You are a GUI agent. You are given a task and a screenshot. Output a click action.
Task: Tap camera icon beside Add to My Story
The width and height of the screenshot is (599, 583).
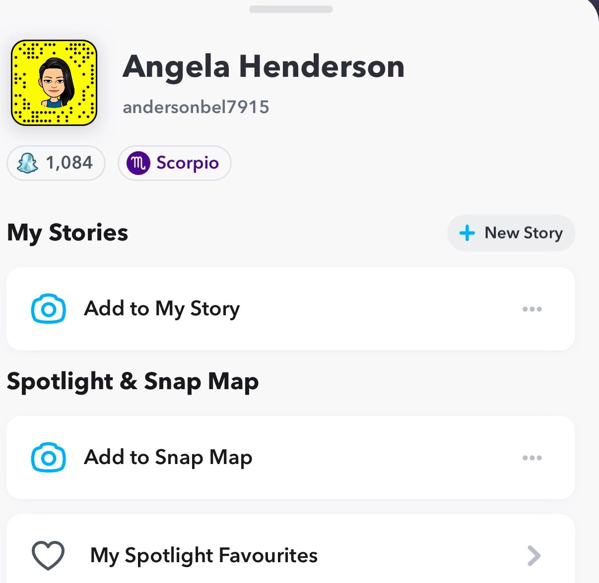48,309
